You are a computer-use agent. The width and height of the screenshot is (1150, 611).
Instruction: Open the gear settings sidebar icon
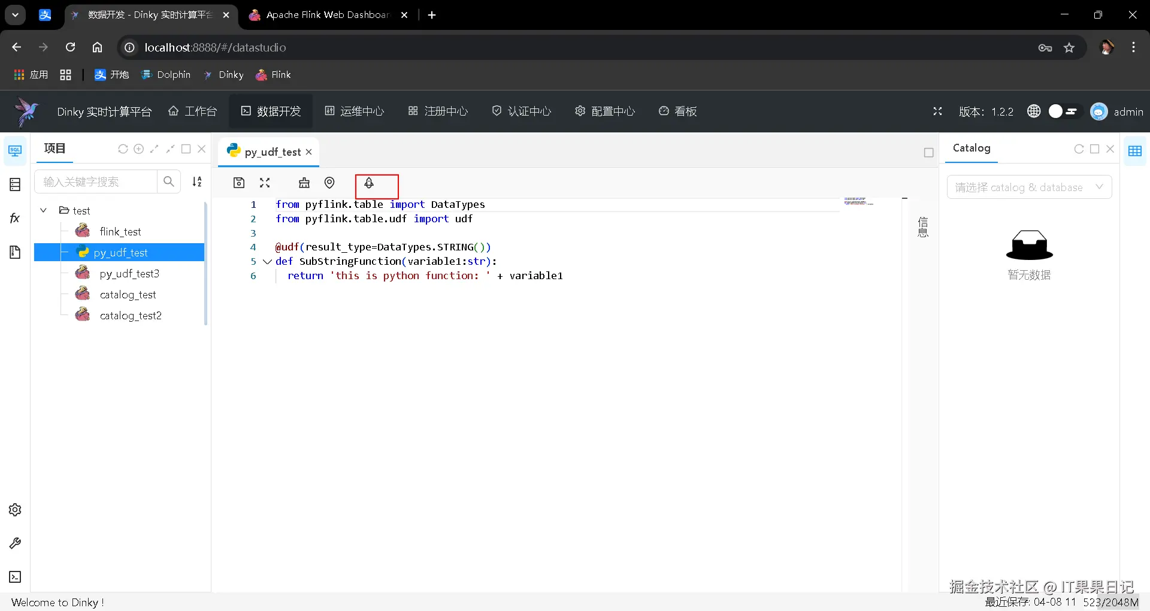click(15, 510)
